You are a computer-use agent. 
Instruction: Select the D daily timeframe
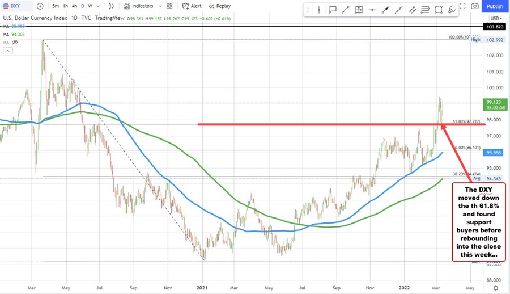(83, 6)
